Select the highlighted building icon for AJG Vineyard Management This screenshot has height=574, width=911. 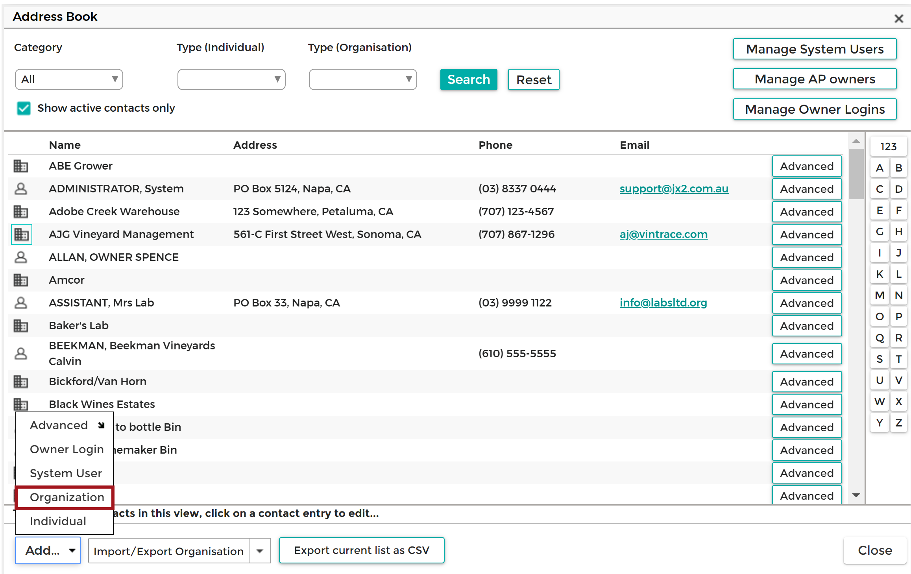[21, 234]
